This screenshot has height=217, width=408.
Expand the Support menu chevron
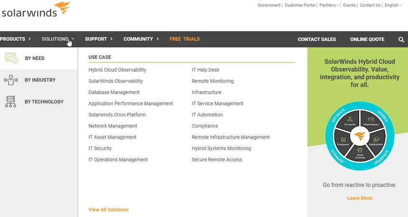click(111, 39)
